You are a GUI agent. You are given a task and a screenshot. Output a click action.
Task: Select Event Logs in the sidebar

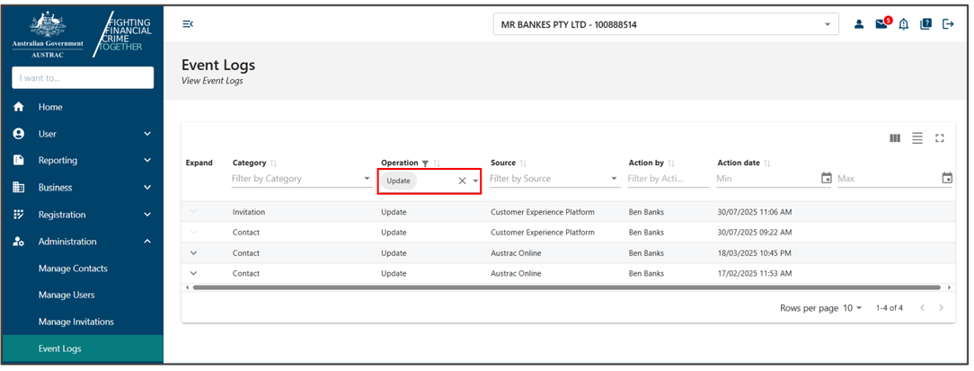click(83, 349)
